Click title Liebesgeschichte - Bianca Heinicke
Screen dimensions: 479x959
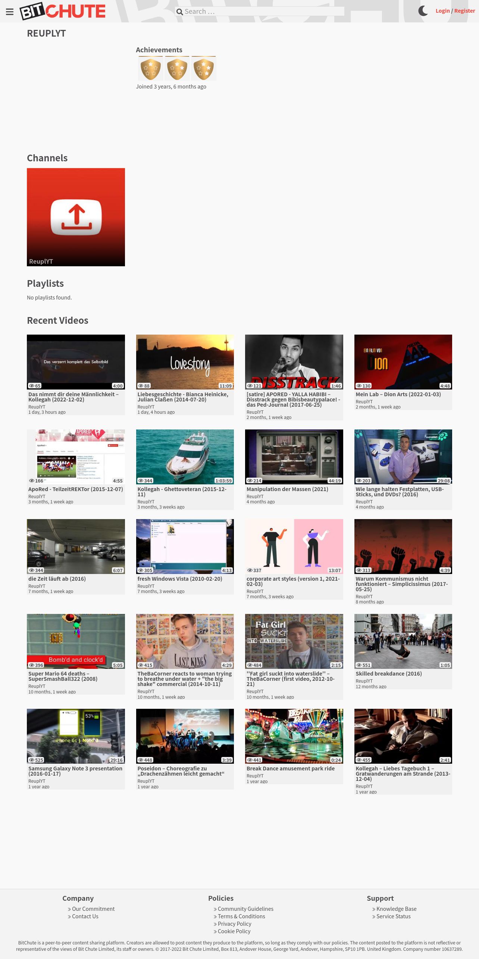click(x=183, y=397)
